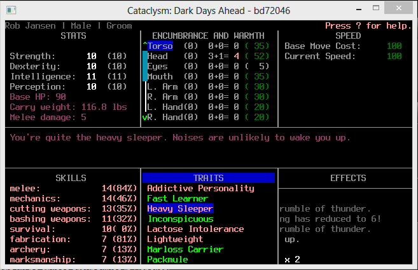Select the SKILLS panel header
The height and width of the screenshot is (270, 418).
pyautogui.click(x=71, y=178)
